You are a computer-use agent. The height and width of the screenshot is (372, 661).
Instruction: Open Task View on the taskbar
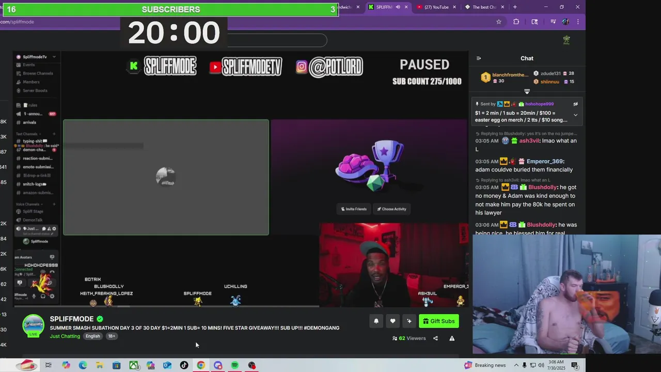tap(49, 365)
